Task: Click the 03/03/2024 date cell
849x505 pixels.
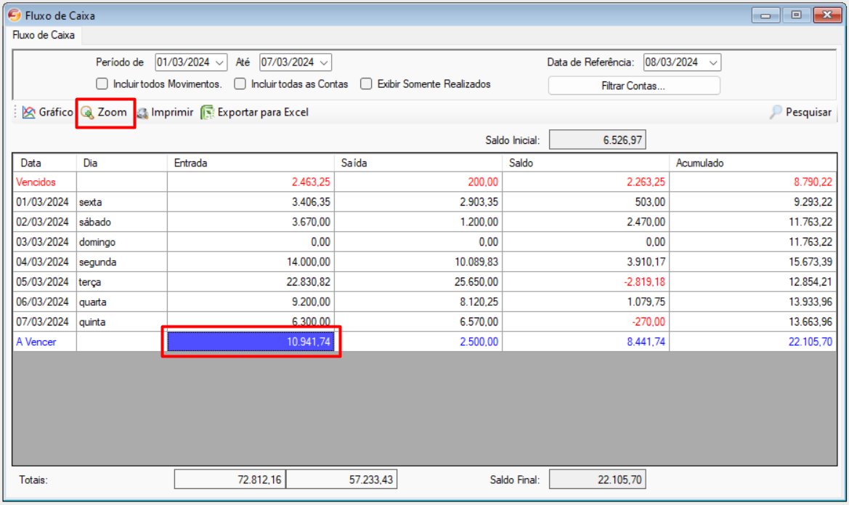Action: [x=44, y=242]
